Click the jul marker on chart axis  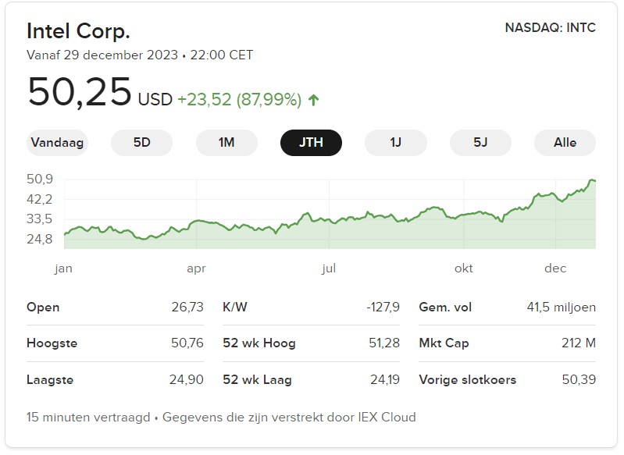click(329, 268)
